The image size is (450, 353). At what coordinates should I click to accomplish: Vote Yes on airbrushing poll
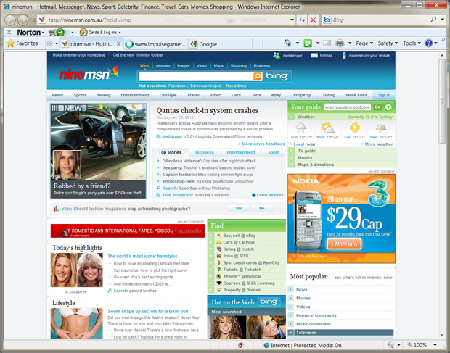(x=239, y=208)
